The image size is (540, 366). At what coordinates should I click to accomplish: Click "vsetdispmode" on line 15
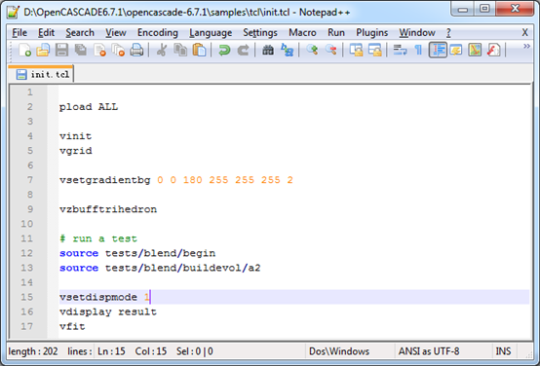pyautogui.click(x=98, y=297)
